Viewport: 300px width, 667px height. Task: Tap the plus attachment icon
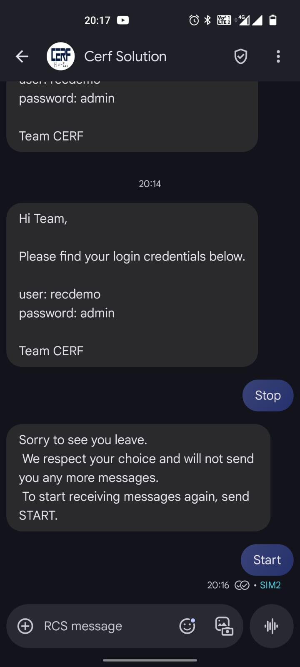coord(25,626)
